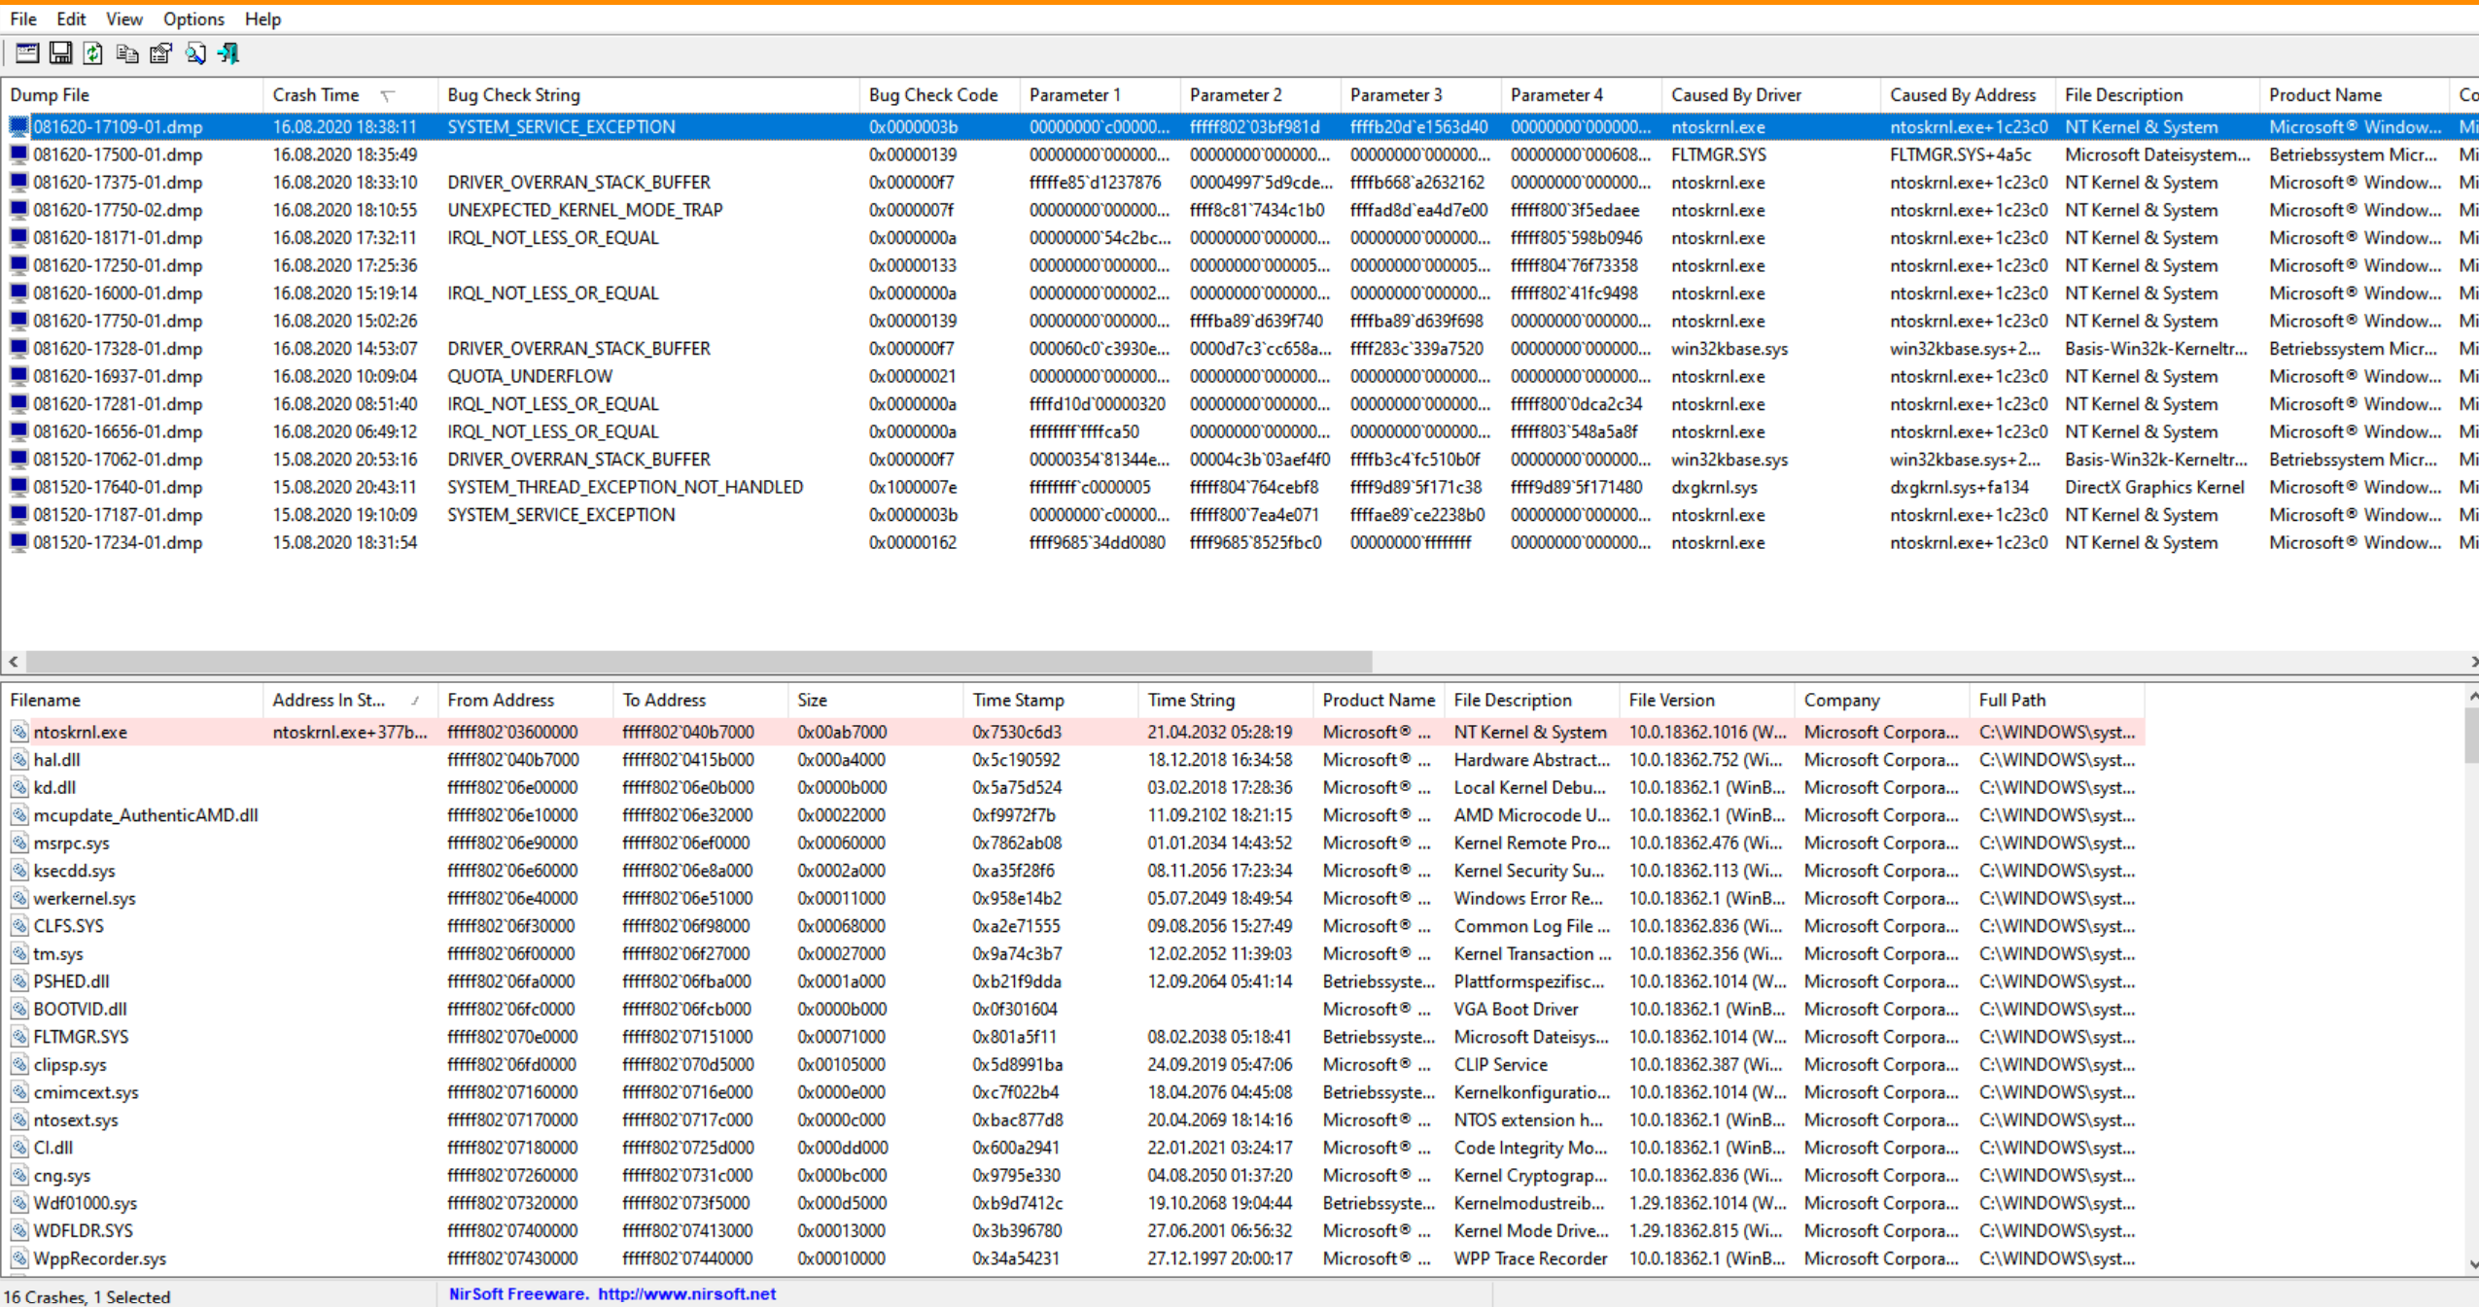
Task: Click Copy Selected Items toolbar icon
Action: (126, 53)
